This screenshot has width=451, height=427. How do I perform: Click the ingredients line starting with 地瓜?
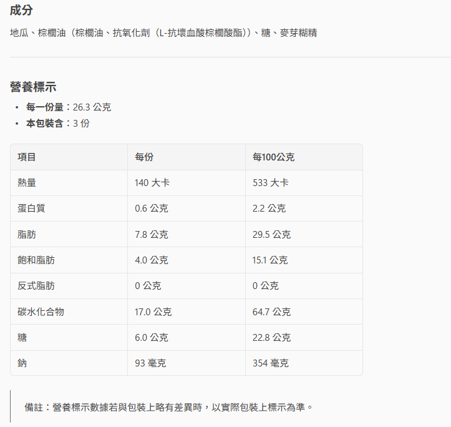[x=163, y=32]
